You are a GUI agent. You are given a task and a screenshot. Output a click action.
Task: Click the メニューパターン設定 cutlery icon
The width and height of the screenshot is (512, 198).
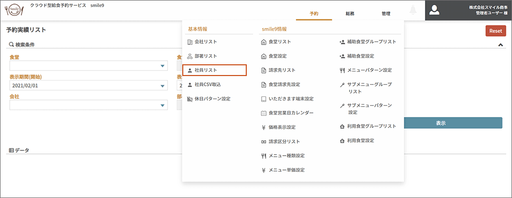pos(342,70)
